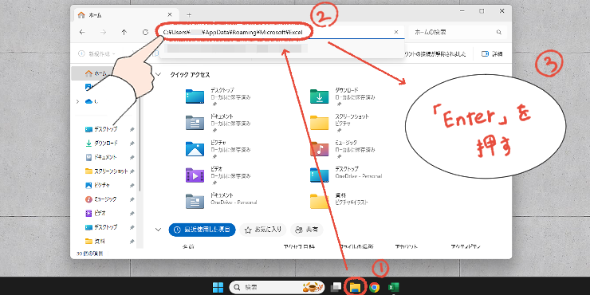Switch to the お気に入り tab
This screenshot has width=590, height=295.
click(x=262, y=230)
